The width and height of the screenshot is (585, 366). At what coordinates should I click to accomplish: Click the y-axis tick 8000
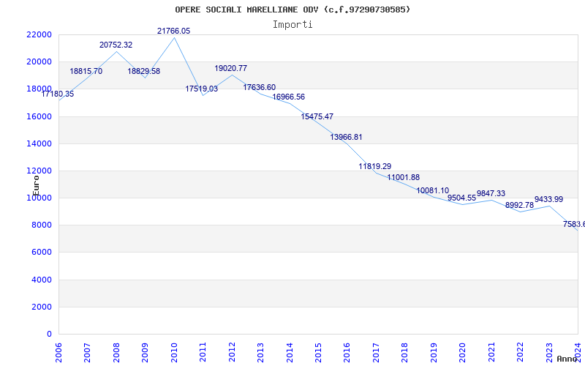[41, 225]
